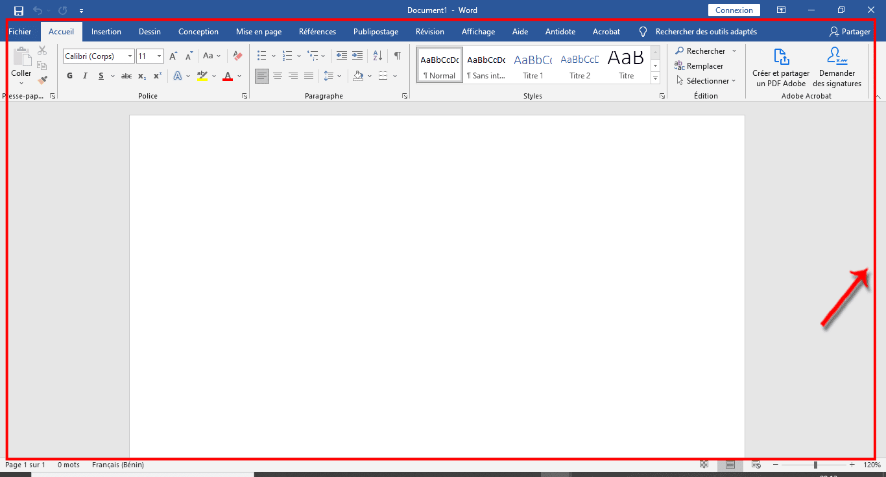Apply yellow text highlight color

coord(202,76)
